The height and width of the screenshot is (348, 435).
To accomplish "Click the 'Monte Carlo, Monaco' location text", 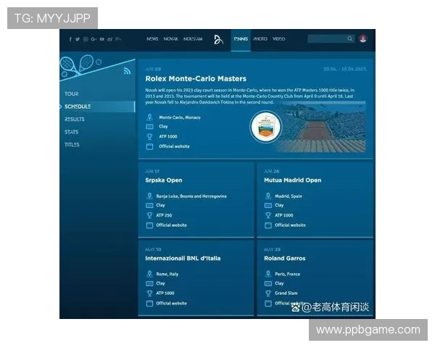I will 180,117.
